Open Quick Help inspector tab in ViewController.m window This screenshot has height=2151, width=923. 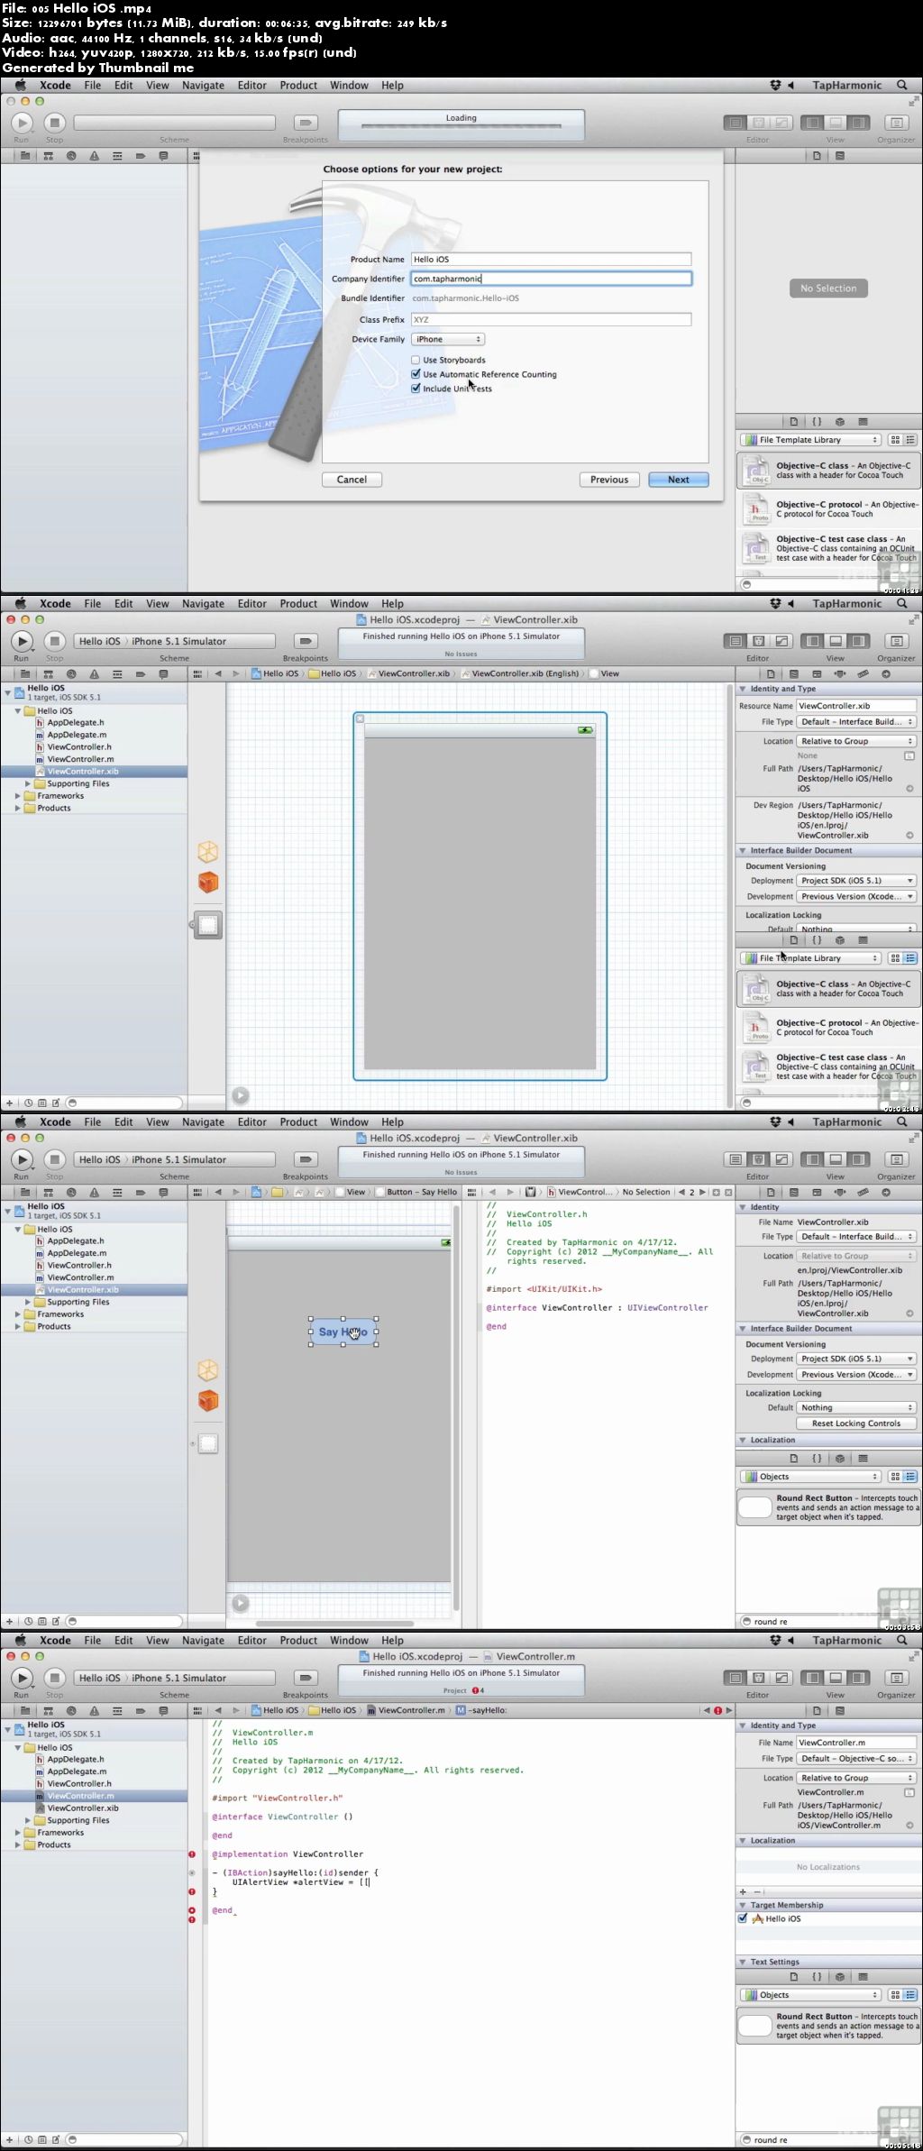(x=840, y=1710)
